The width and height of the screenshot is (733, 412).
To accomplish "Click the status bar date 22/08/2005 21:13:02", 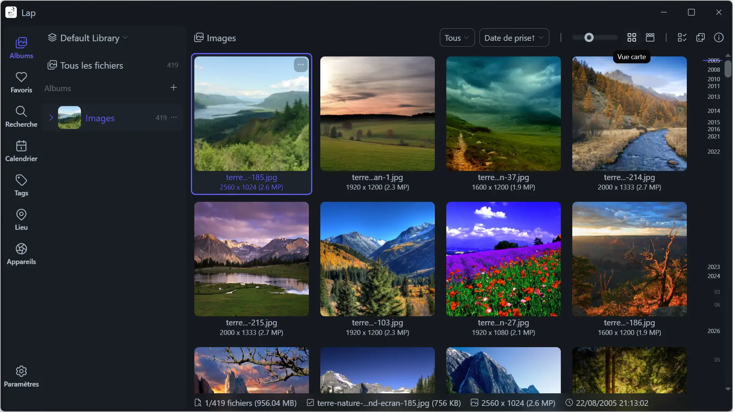I will [612, 403].
